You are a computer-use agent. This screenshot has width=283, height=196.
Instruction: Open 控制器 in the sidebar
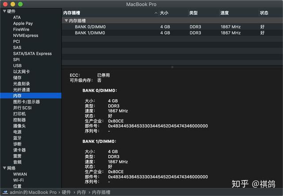(19, 120)
